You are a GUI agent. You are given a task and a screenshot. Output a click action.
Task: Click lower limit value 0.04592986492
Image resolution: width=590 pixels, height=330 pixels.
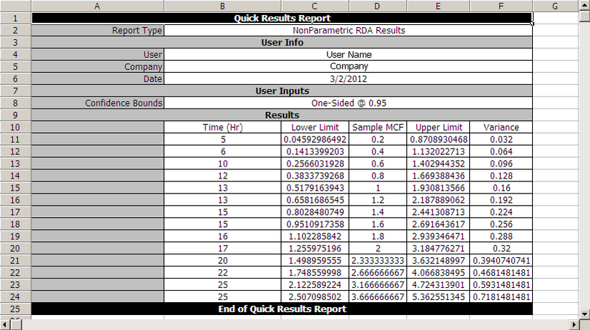(x=315, y=139)
